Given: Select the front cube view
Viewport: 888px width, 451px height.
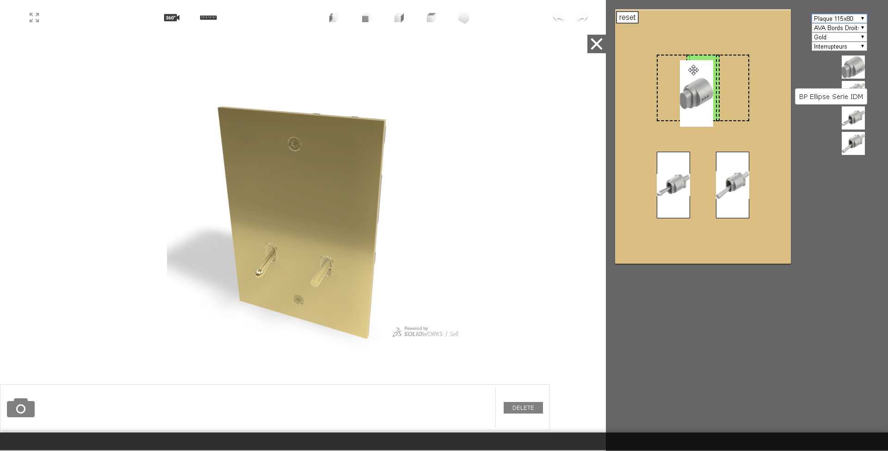Looking at the screenshot, I should [x=366, y=18].
